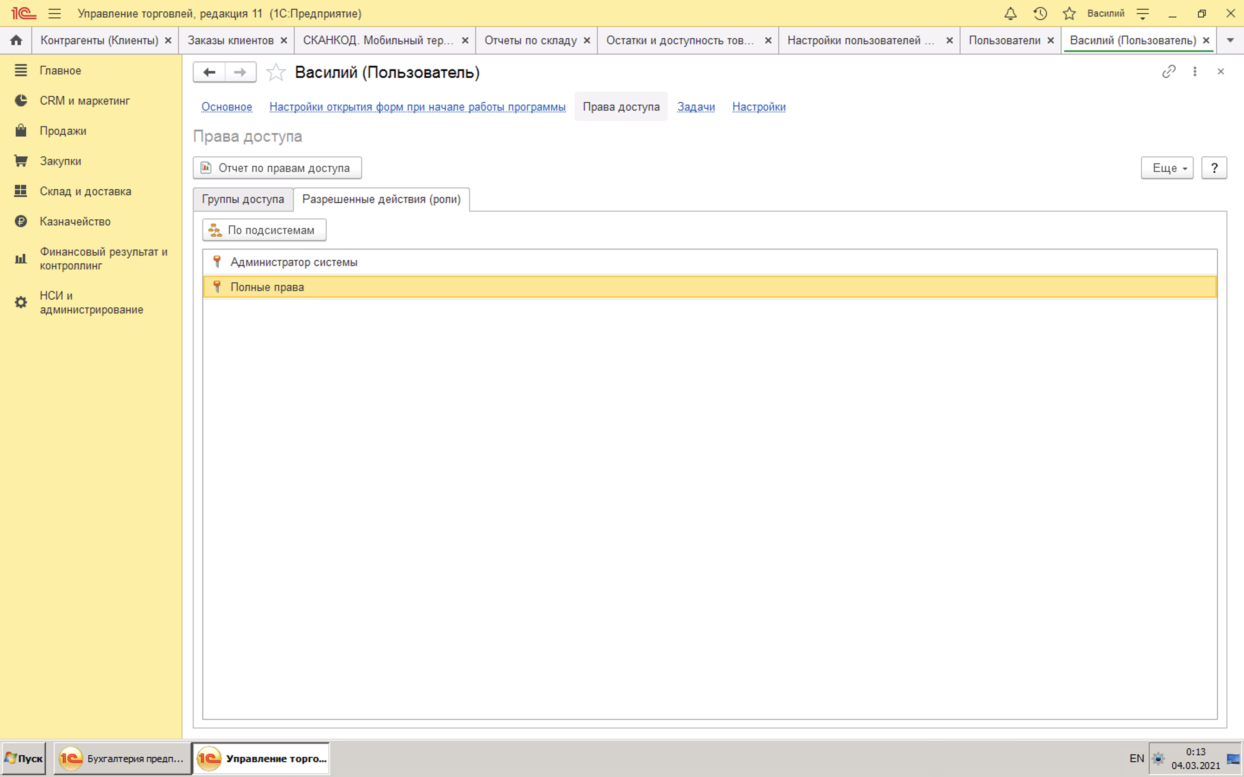Image resolution: width=1244 pixels, height=777 pixels.
Task: Expand the Еще dropdown menu
Action: pos(1167,168)
